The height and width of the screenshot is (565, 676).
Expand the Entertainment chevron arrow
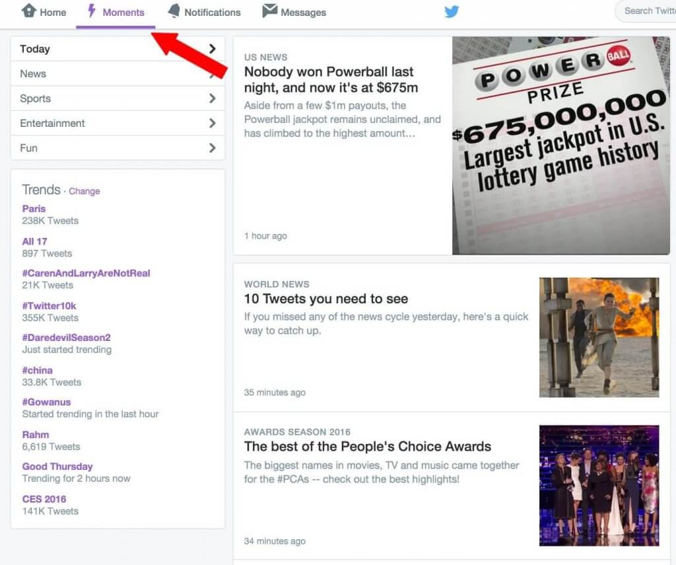click(x=212, y=124)
